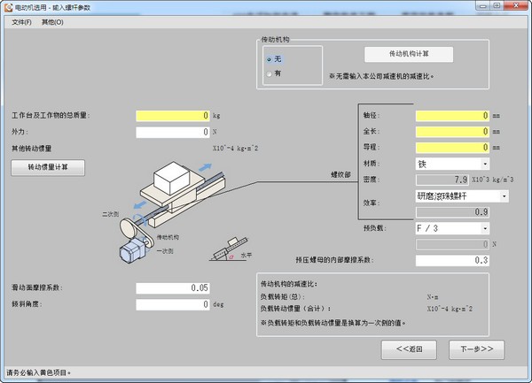Click the motor illustration in the diagram

[133, 249]
